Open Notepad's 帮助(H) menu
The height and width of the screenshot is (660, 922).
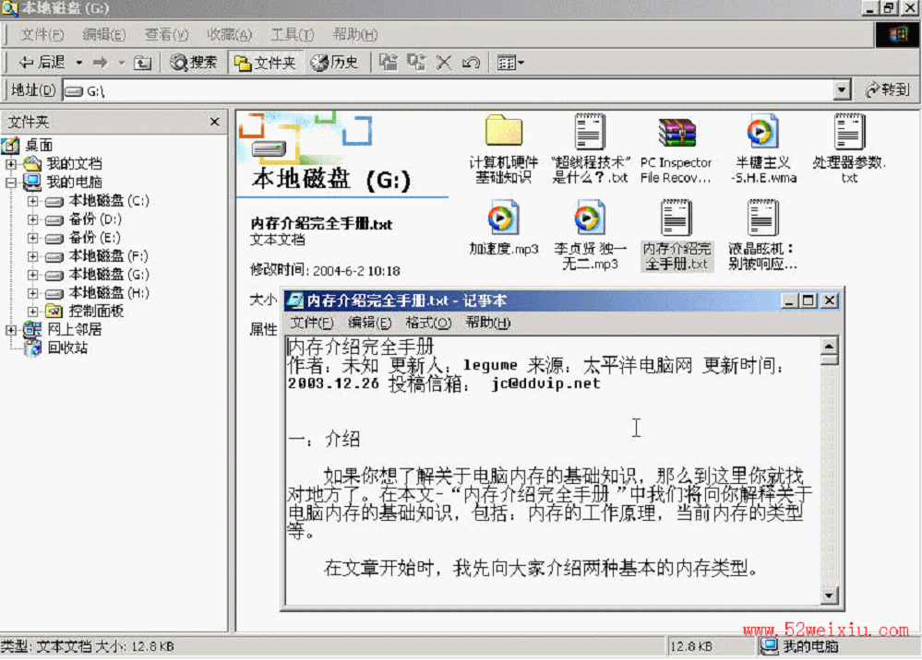point(488,323)
